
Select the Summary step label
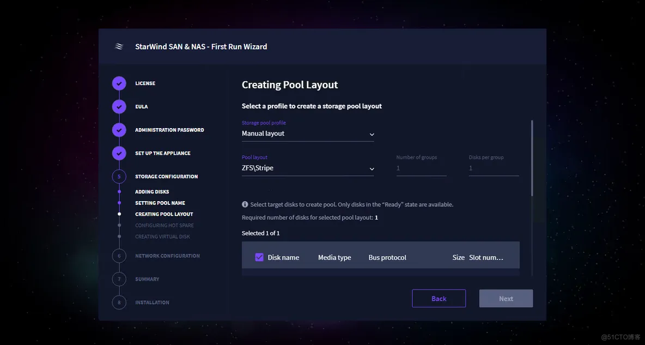pyautogui.click(x=147, y=279)
